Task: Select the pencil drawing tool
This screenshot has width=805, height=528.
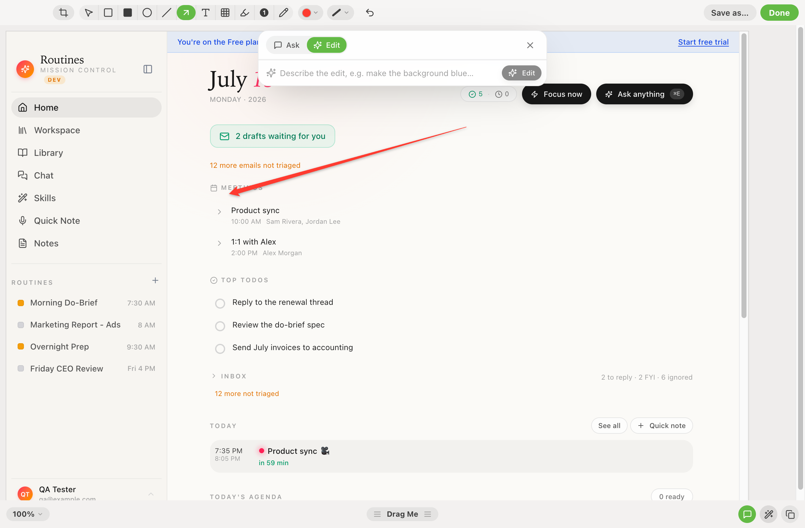Action: click(x=283, y=13)
